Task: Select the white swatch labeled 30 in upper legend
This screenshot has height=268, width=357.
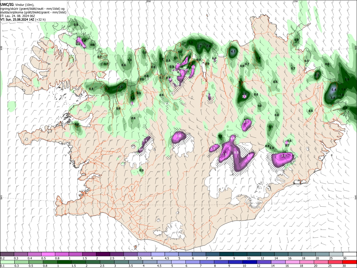Action: click(x=350, y=254)
